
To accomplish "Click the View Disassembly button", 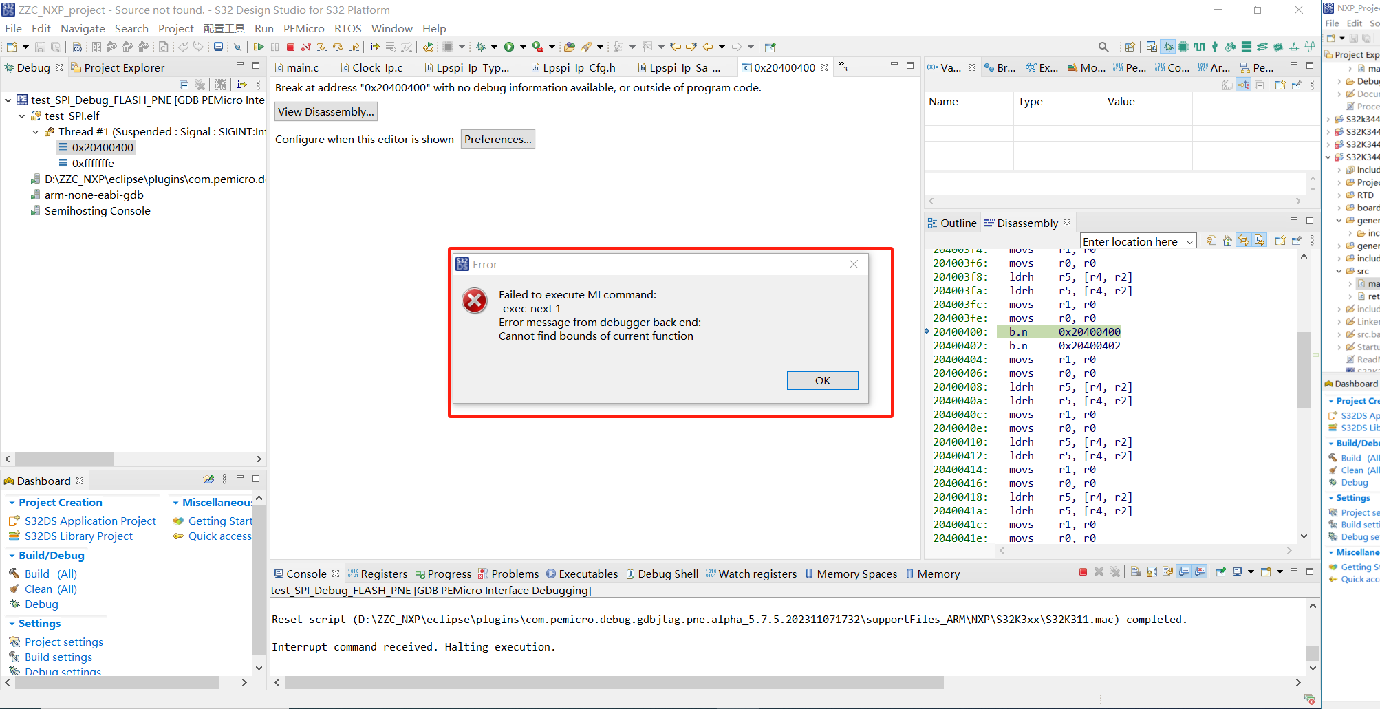I will pyautogui.click(x=325, y=111).
